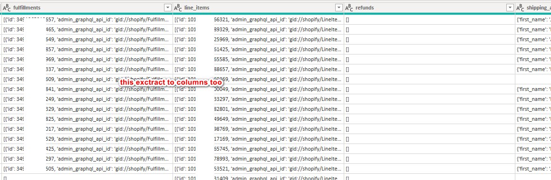Screen dimensions: 551x180
Task: Click fulfillments cell with id ending 529
Action: [x=87, y=139]
